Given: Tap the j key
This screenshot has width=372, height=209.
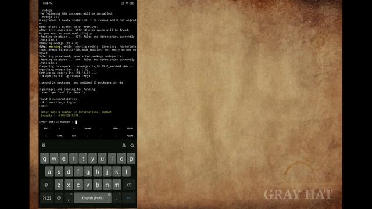Looking at the screenshot, I should point(107,172).
